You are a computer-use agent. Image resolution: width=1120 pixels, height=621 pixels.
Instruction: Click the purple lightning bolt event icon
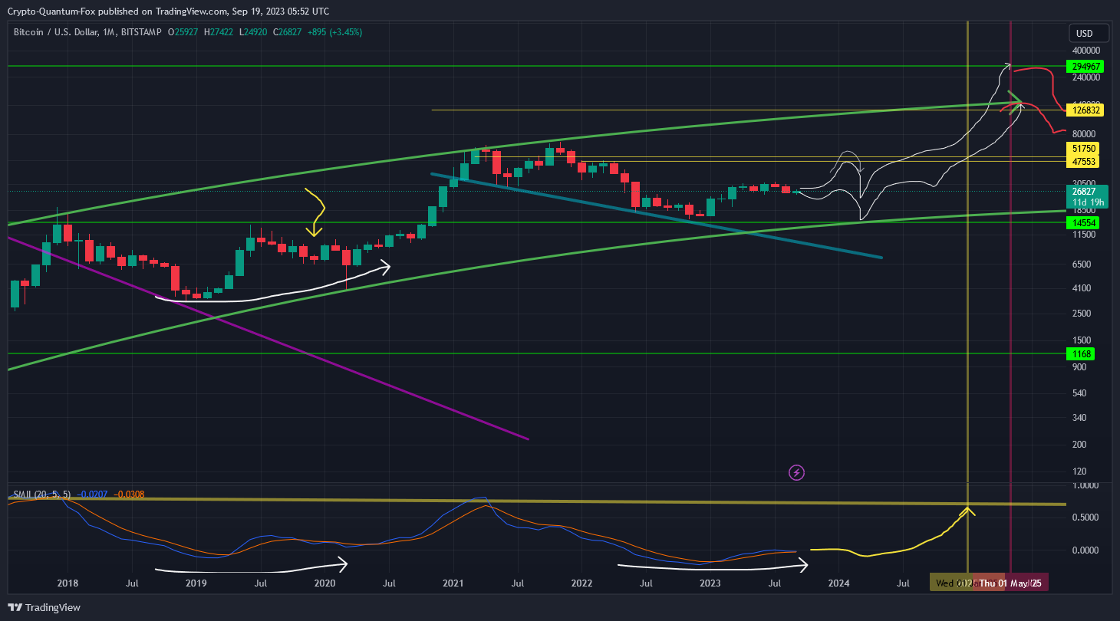pyautogui.click(x=796, y=472)
